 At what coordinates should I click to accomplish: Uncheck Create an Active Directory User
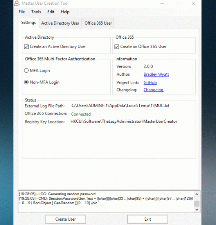pos(26,47)
